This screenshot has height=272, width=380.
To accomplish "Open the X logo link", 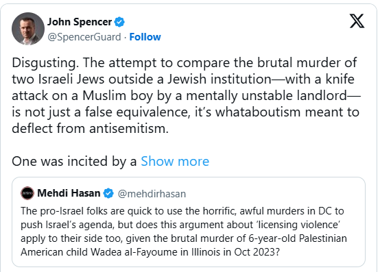I will coord(357,21).
